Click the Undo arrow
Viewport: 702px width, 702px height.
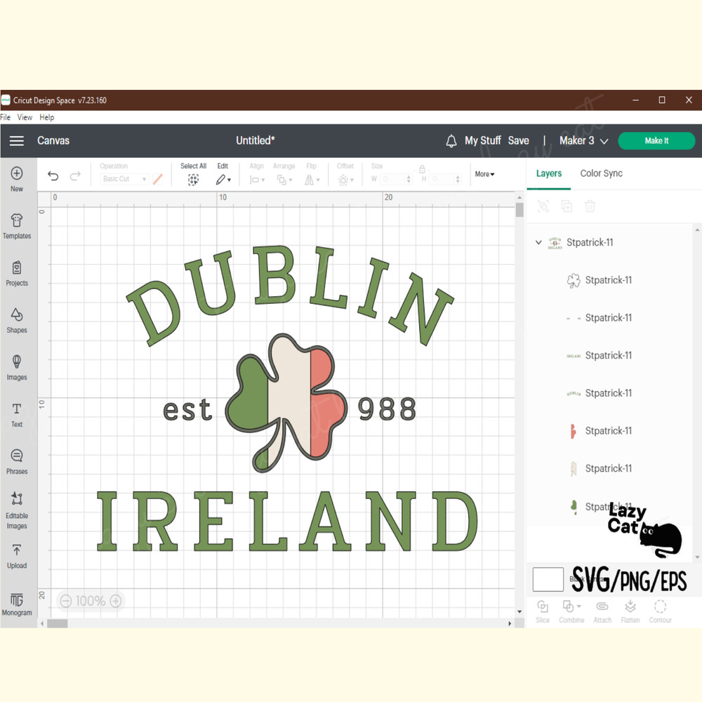point(53,175)
